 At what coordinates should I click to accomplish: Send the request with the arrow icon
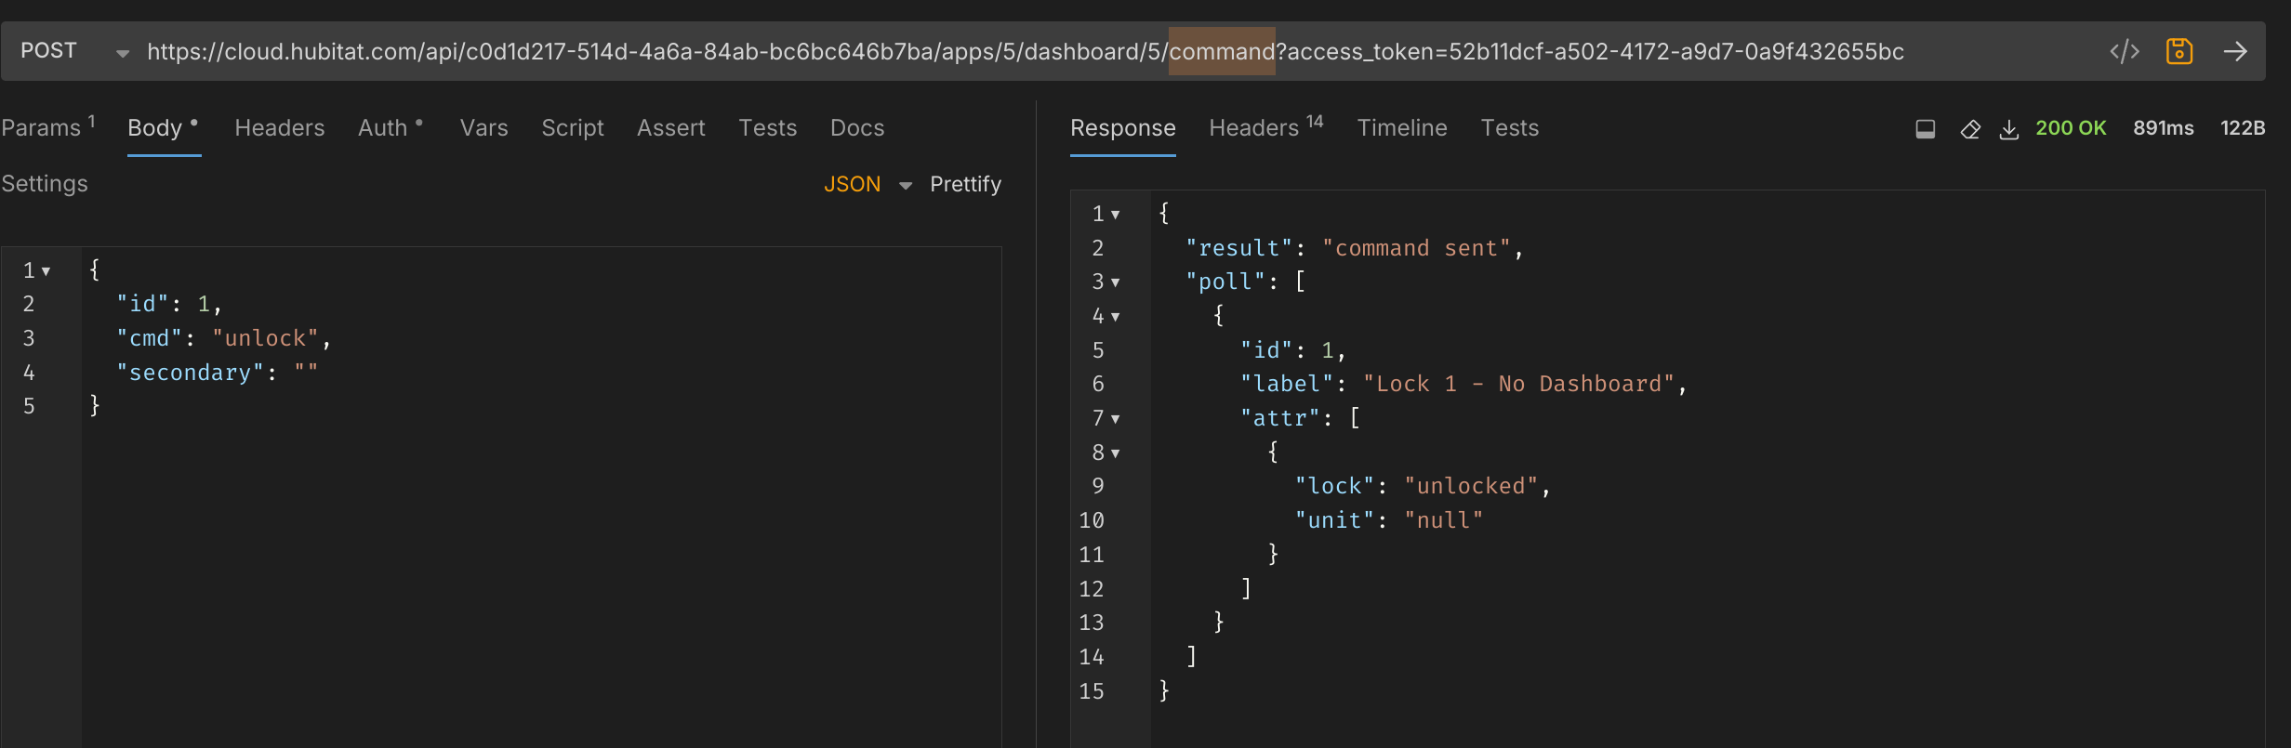(x=2235, y=51)
